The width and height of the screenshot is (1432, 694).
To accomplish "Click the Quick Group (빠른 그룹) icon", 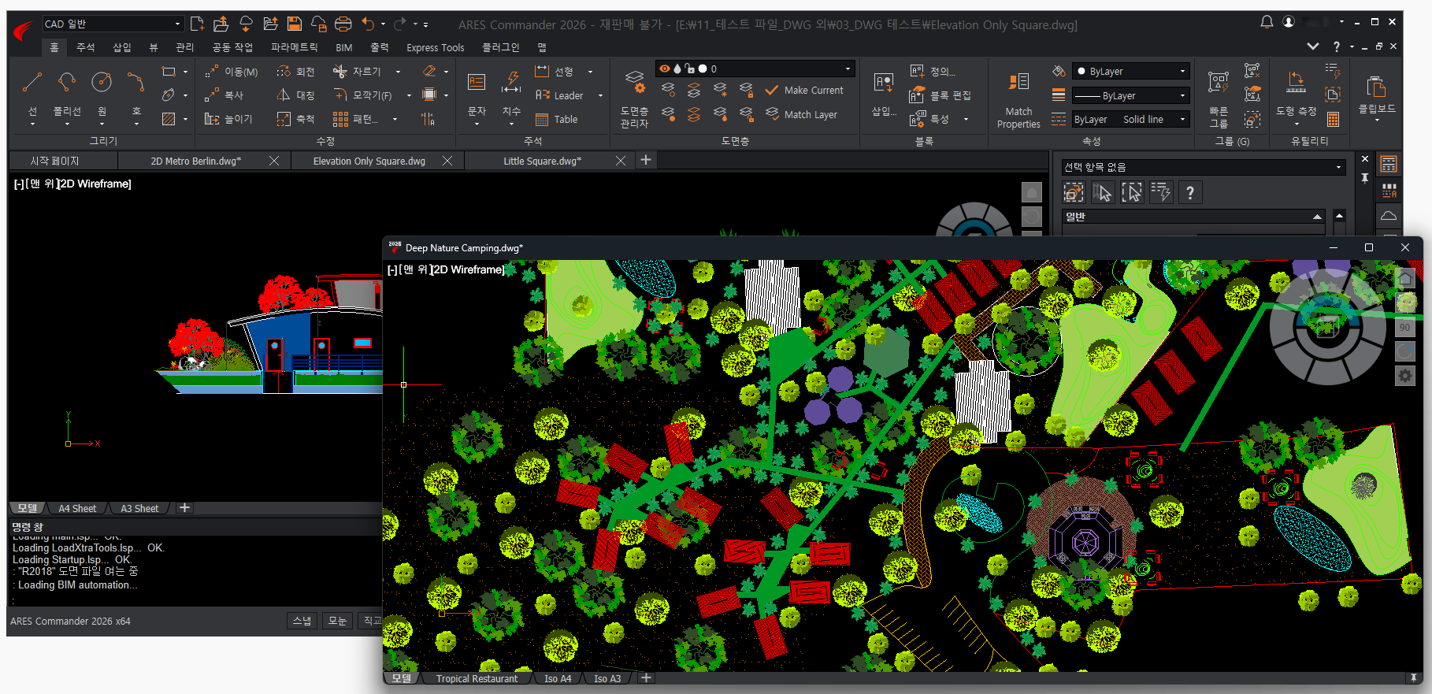I will 1219,83.
